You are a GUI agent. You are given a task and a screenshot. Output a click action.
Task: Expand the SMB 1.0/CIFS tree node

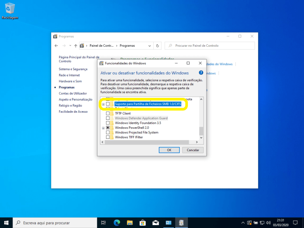pos(103,104)
